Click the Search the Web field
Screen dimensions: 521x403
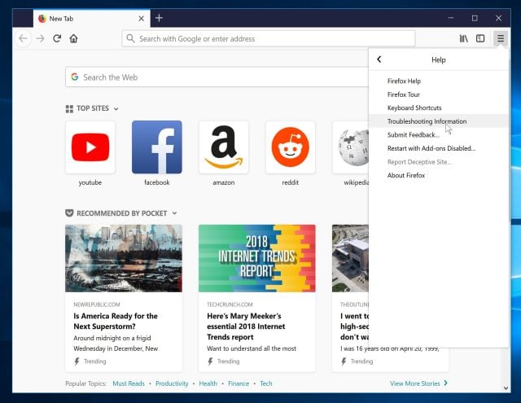pyautogui.click(x=217, y=77)
